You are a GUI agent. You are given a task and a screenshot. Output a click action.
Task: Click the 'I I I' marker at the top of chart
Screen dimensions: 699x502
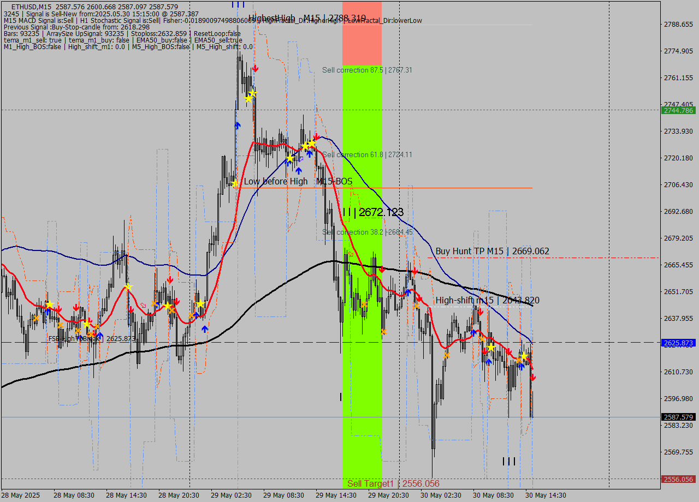point(239,4)
